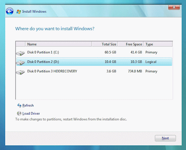
Task: Click the Refresh arrows icon
Action: (19, 105)
